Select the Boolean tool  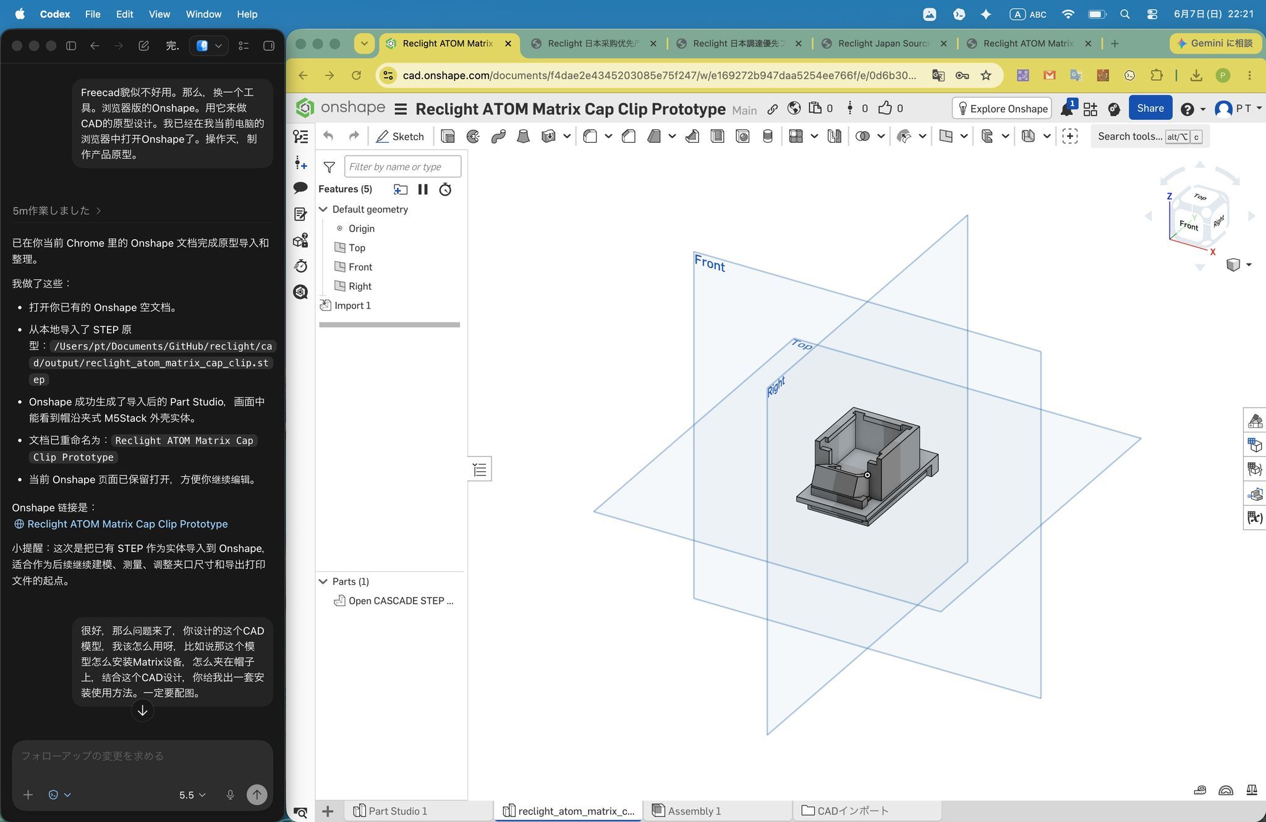pyautogui.click(x=863, y=136)
